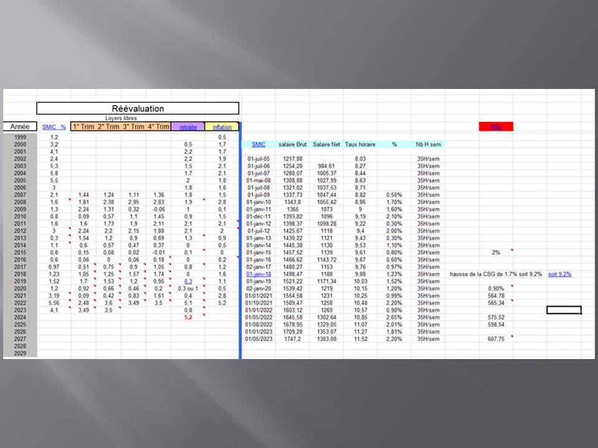Click the 'salaire Brut' column header
The image size is (598, 448).
tap(293, 144)
